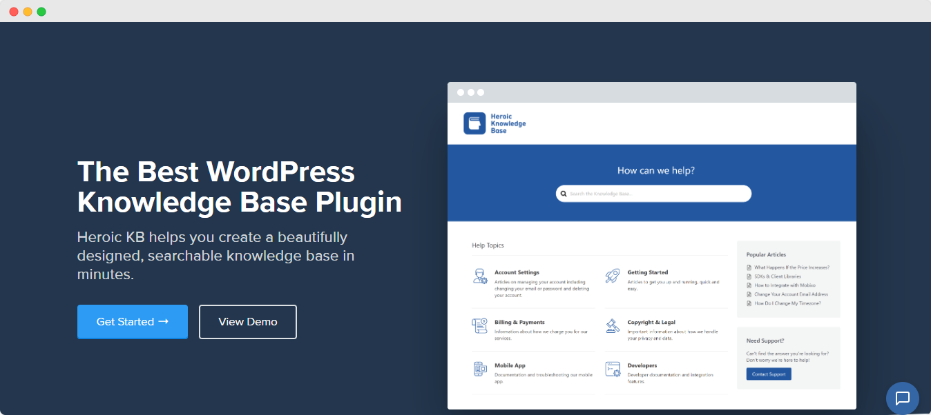
Task: Click the Developers terminal icon
Action: point(613,370)
